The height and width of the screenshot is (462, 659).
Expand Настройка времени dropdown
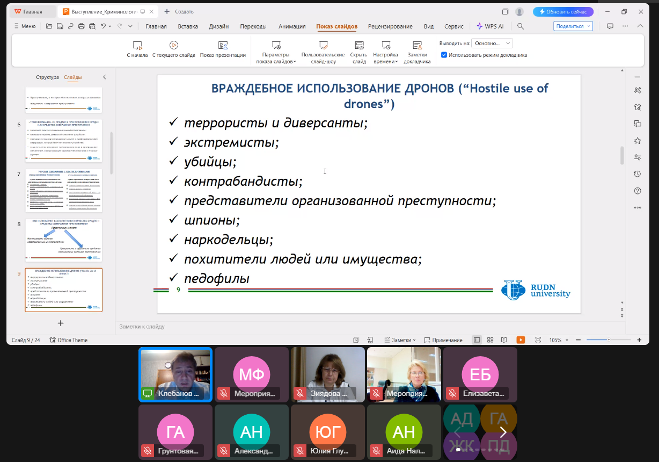point(385,61)
